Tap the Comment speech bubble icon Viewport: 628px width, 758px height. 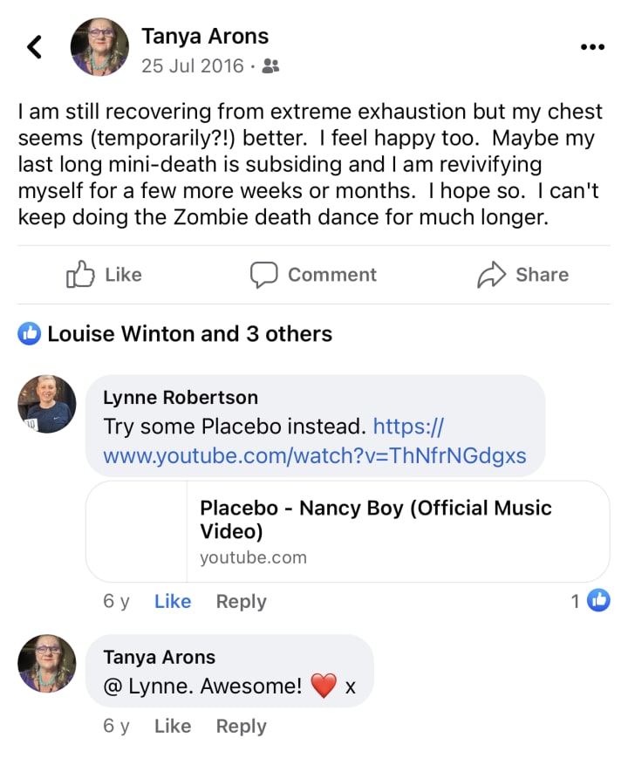point(263,275)
